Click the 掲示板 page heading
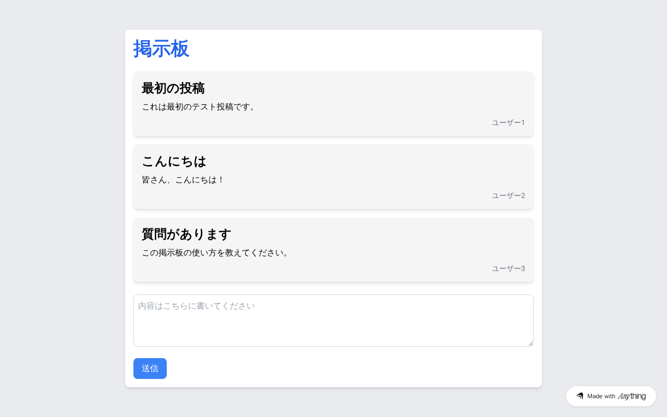 pyautogui.click(x=161, y=49)
